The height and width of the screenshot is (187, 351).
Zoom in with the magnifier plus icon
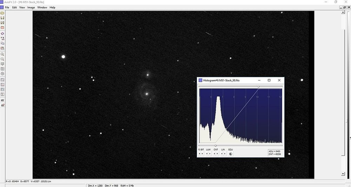2,54
